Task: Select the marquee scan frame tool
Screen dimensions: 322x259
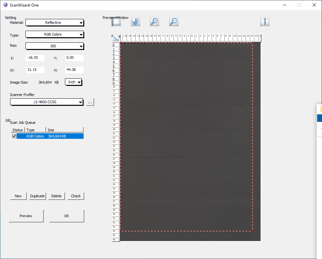Action: 116,22
